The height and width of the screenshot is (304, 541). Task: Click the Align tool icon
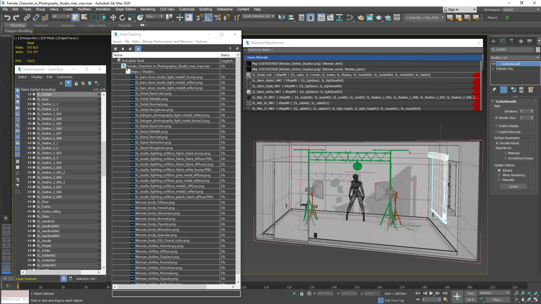(291, 17)
